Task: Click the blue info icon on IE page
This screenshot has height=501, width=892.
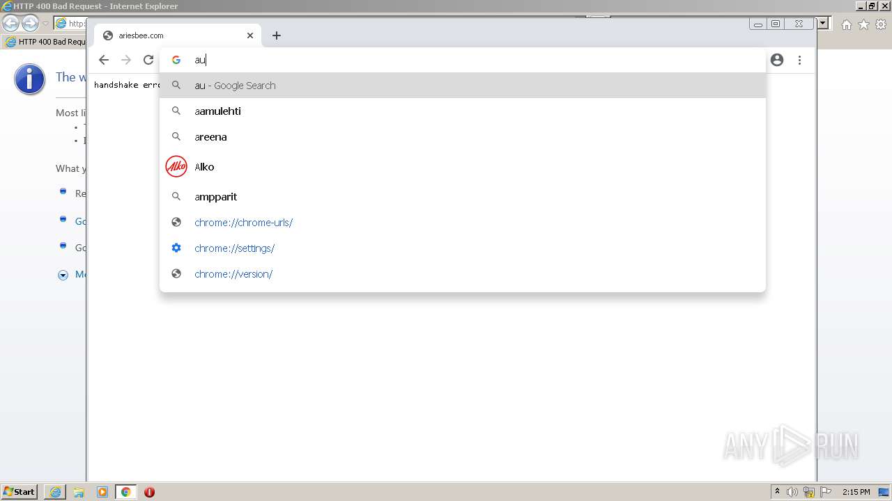Action: (29, 79)
